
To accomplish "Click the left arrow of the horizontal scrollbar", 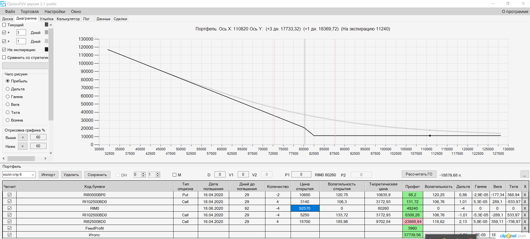I will click(x=4, y=159).
